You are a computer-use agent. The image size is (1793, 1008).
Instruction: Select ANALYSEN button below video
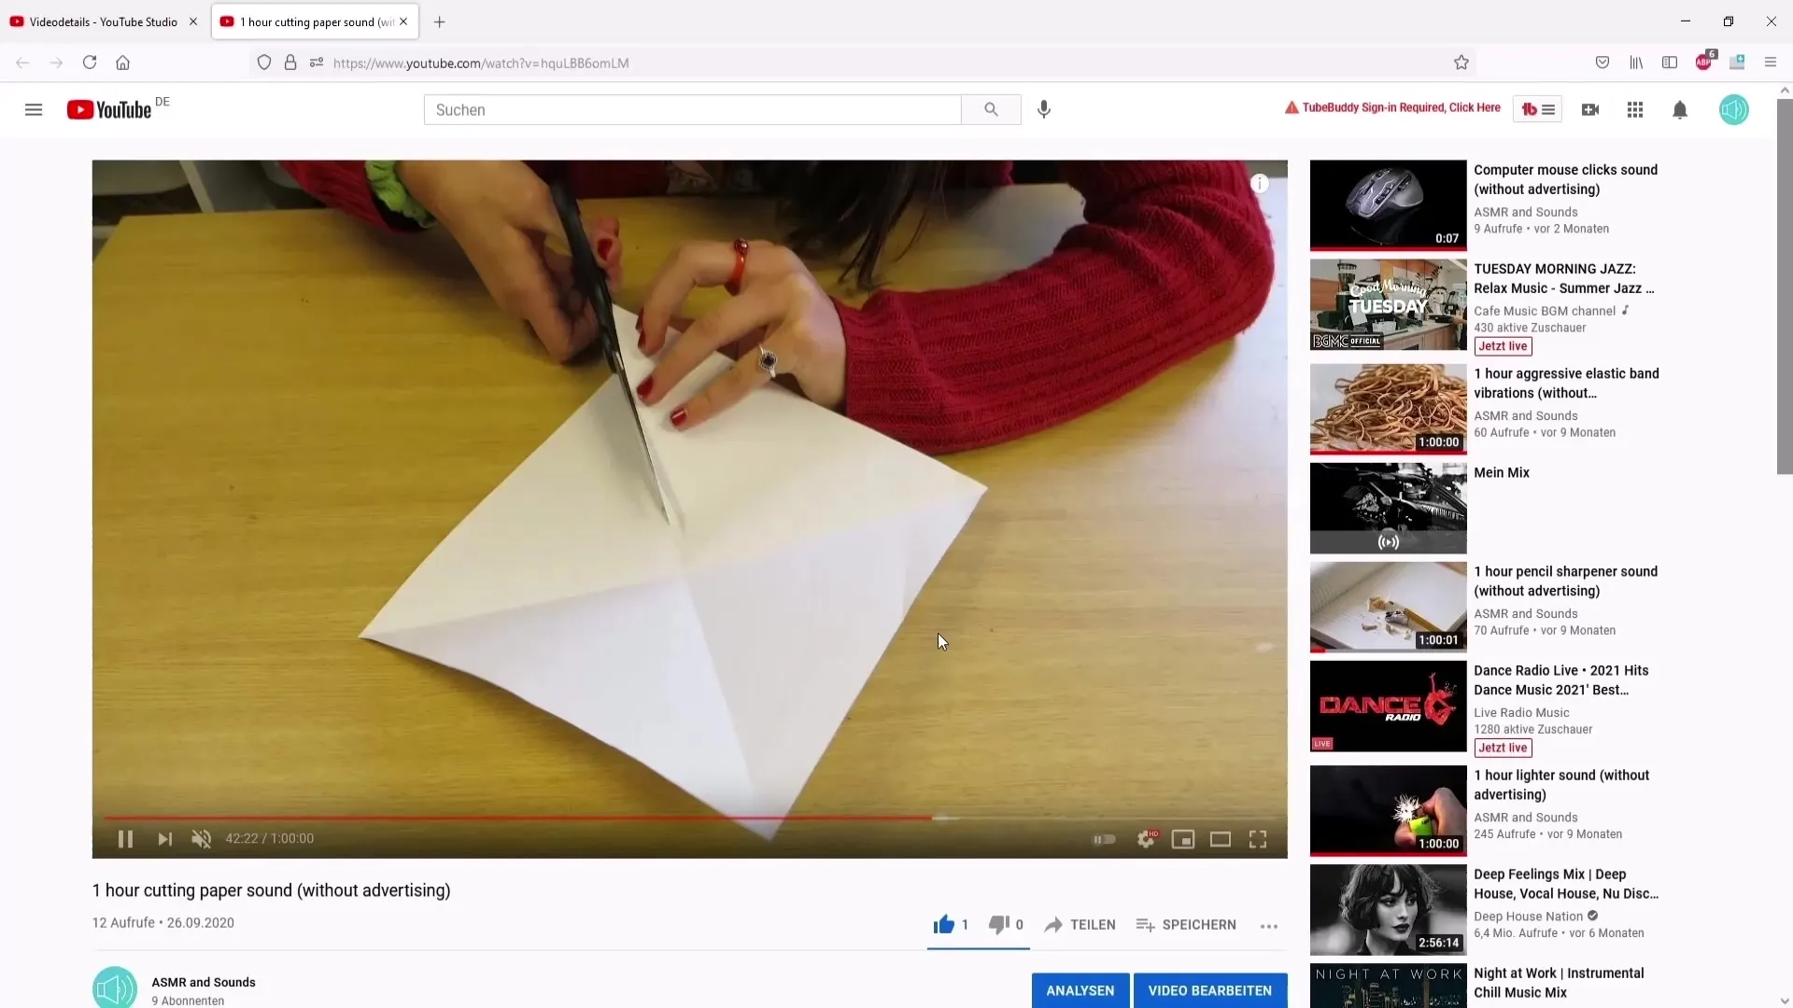[1080, 989]
